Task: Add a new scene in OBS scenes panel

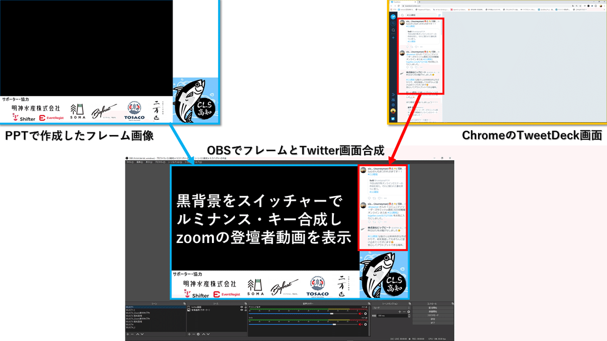Action: coord(127,334)
